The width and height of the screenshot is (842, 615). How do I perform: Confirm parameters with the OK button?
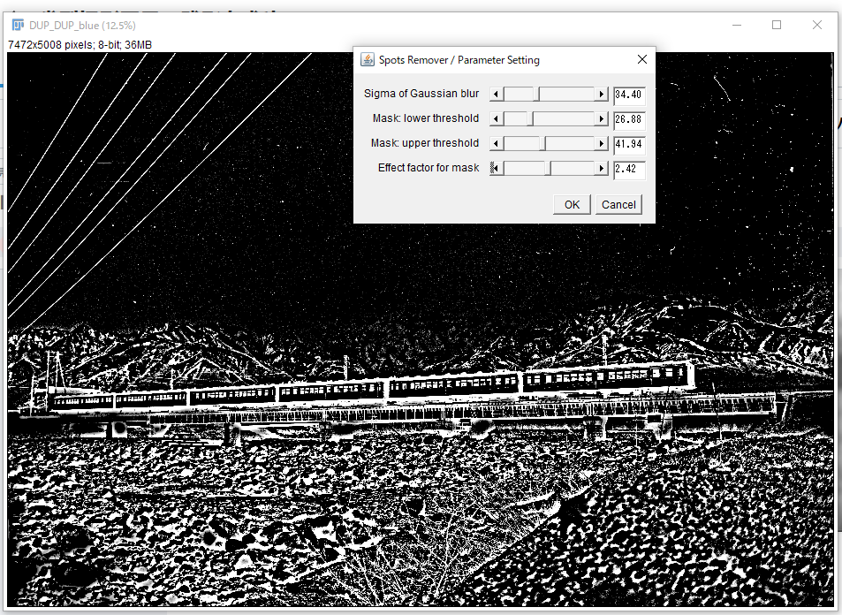tap(572, 205)
